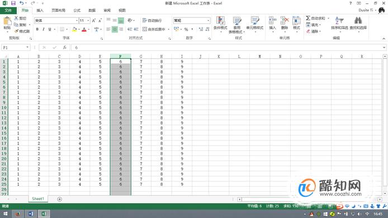Viewport: 388px width, 218px height.
Task: Open Excel Help question mark
Action: [351, 3]
